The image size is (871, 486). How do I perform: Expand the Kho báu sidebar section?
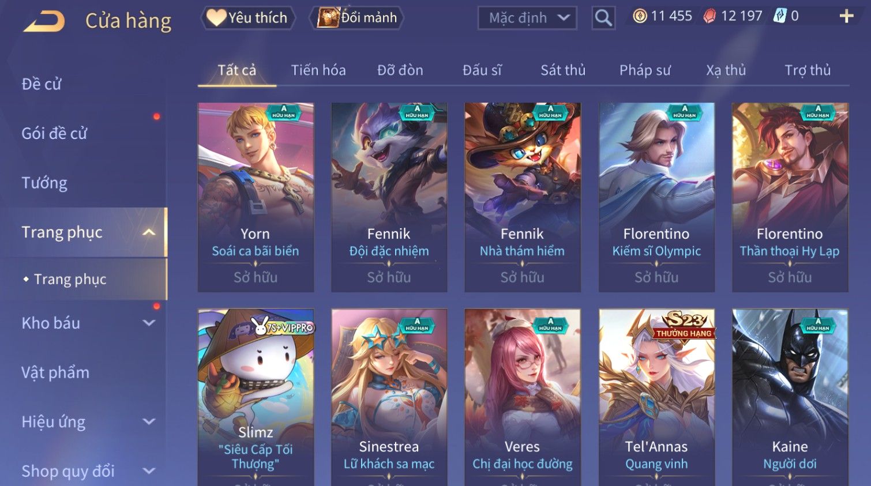pos(149,323)
